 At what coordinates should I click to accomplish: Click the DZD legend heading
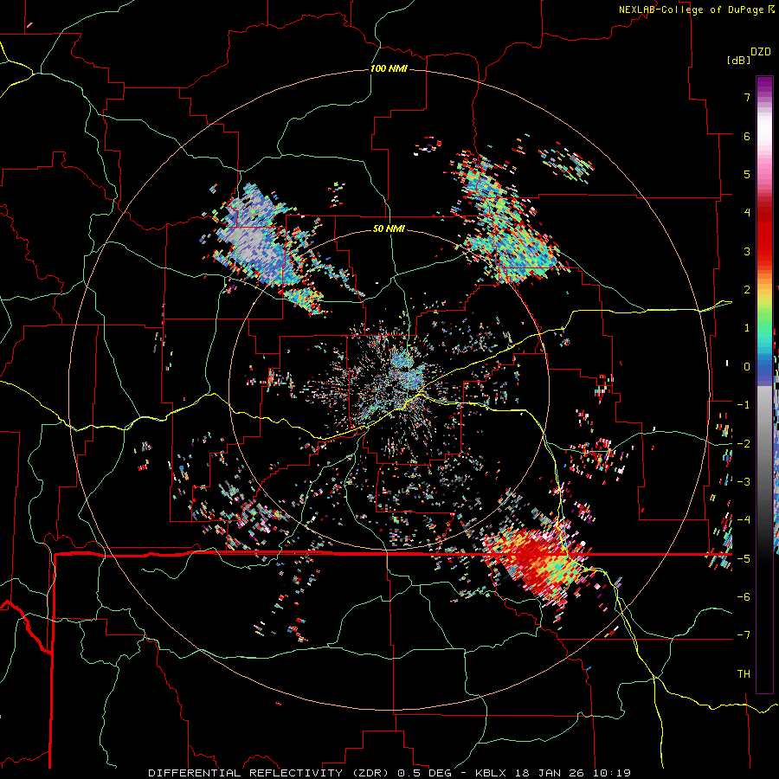(761, 52)
